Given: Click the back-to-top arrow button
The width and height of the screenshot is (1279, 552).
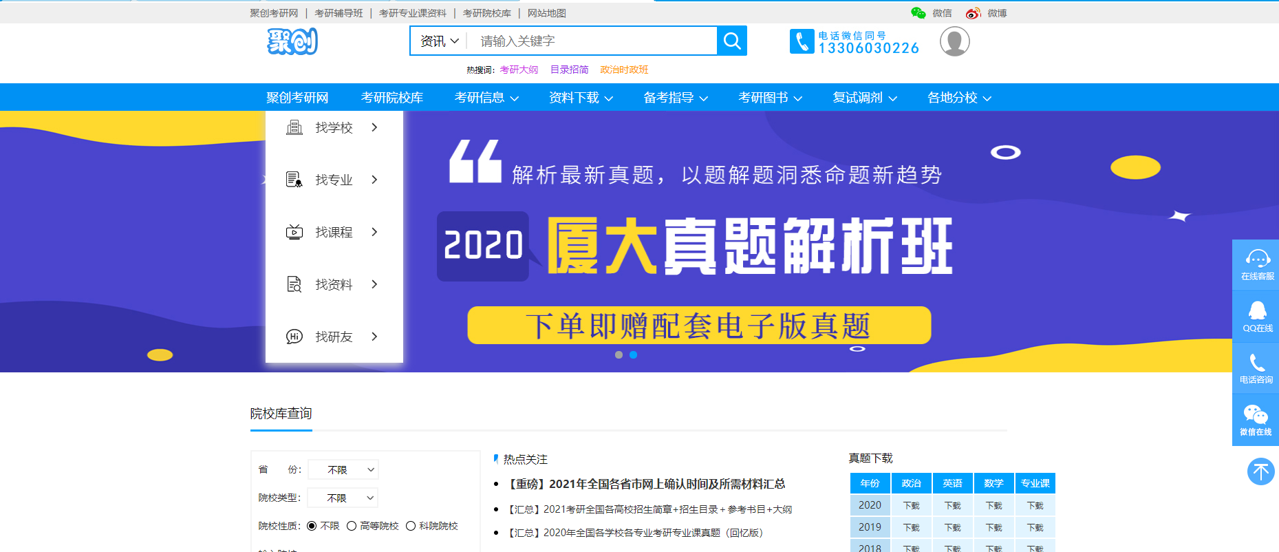Looking at the screenshot, I should point(1260,471).
